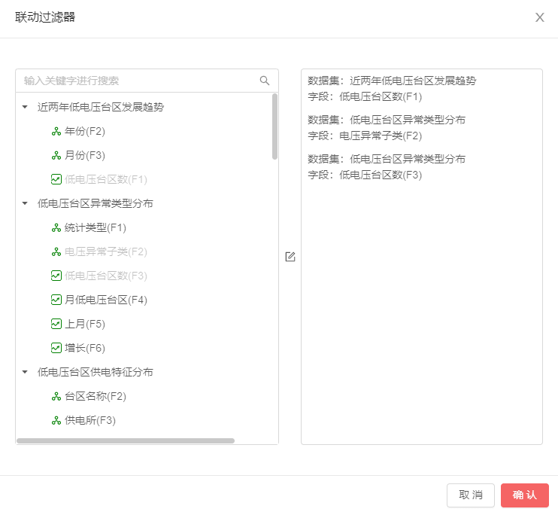Viewport: 558px width, 512px height.
Task: Click measure icon beside 上月(F5)
Action: [56, 324]
